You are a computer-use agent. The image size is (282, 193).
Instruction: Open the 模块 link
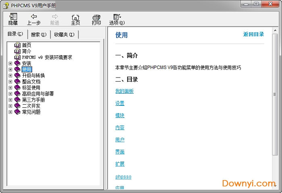pos(120,115)
